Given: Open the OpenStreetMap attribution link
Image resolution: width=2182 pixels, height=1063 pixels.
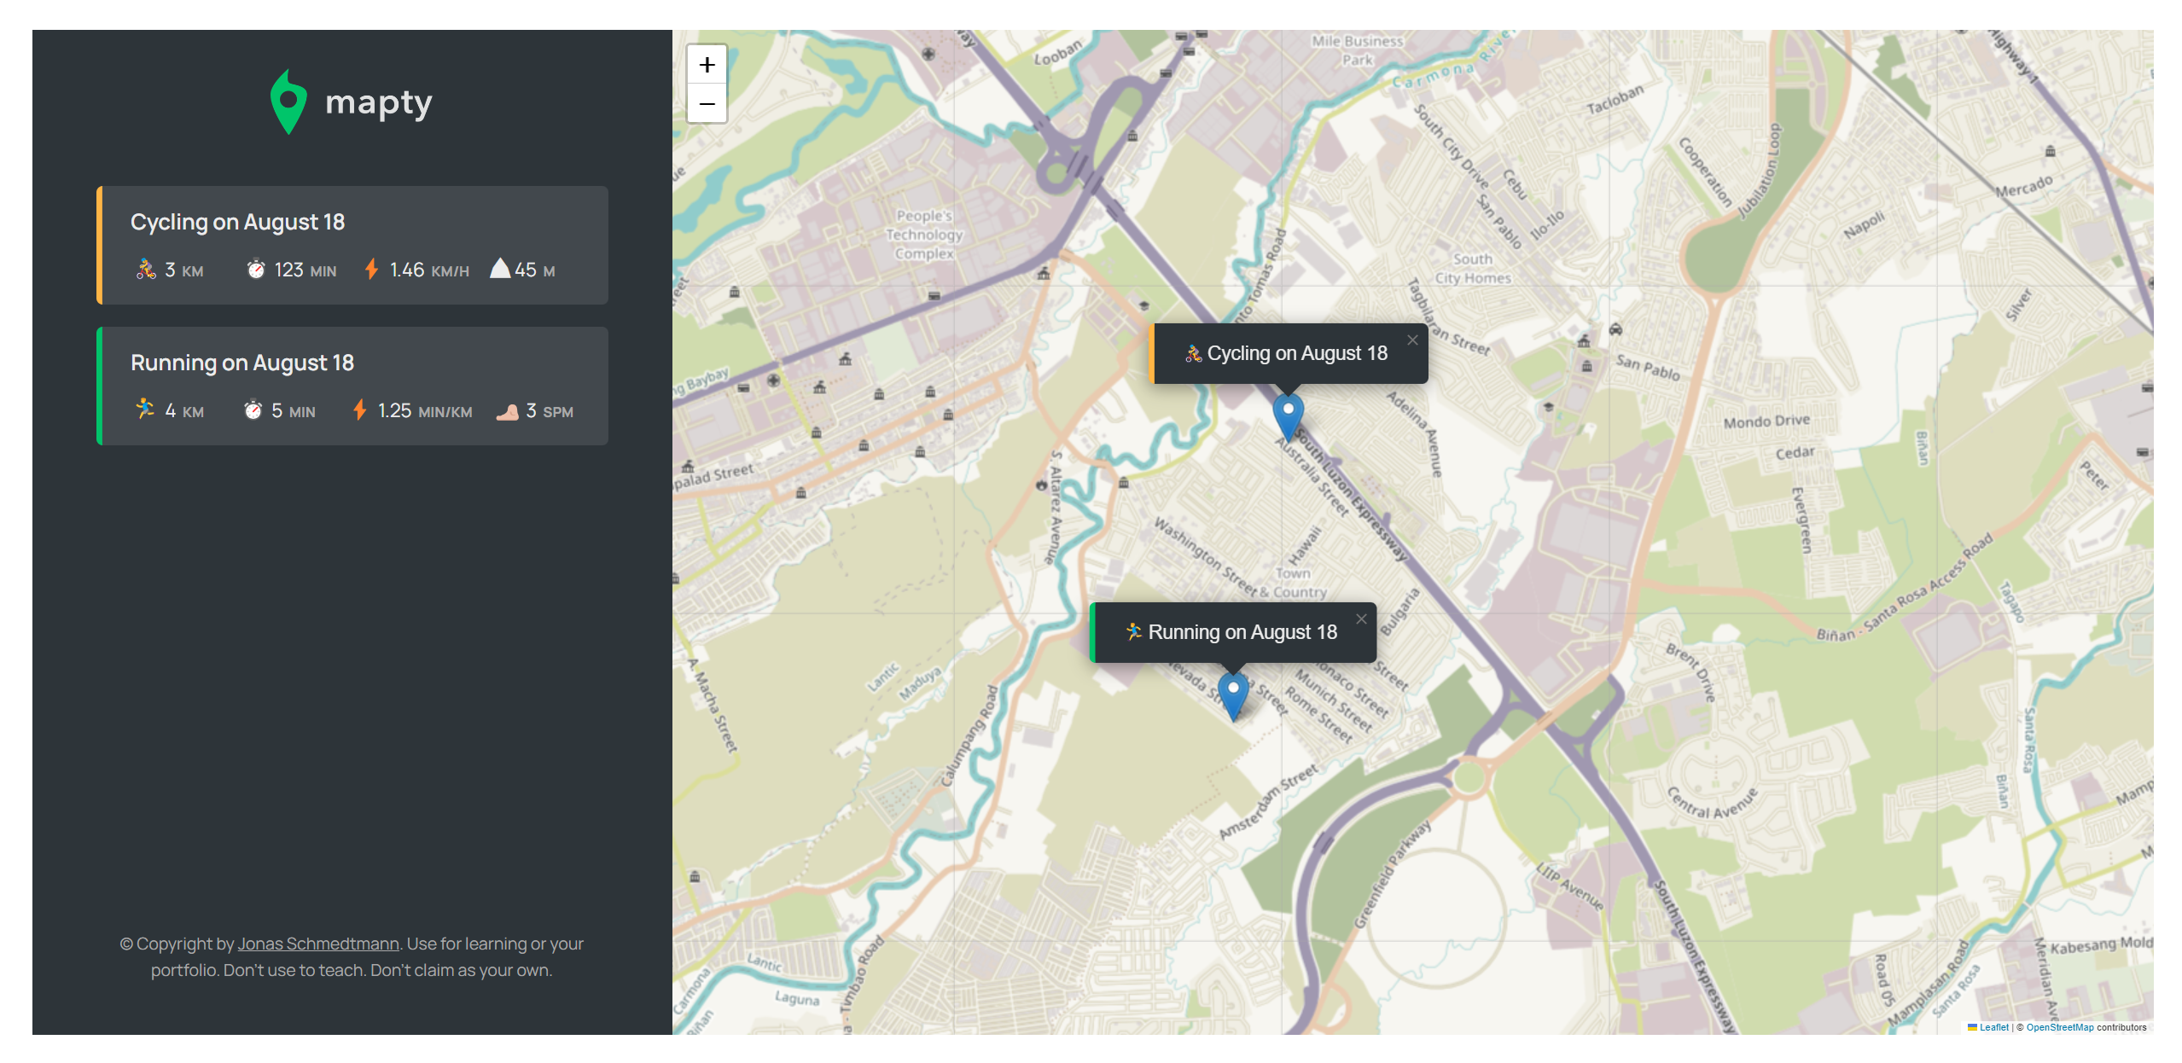Looking at the screenshot, I should click(x=2059, y=1027).
